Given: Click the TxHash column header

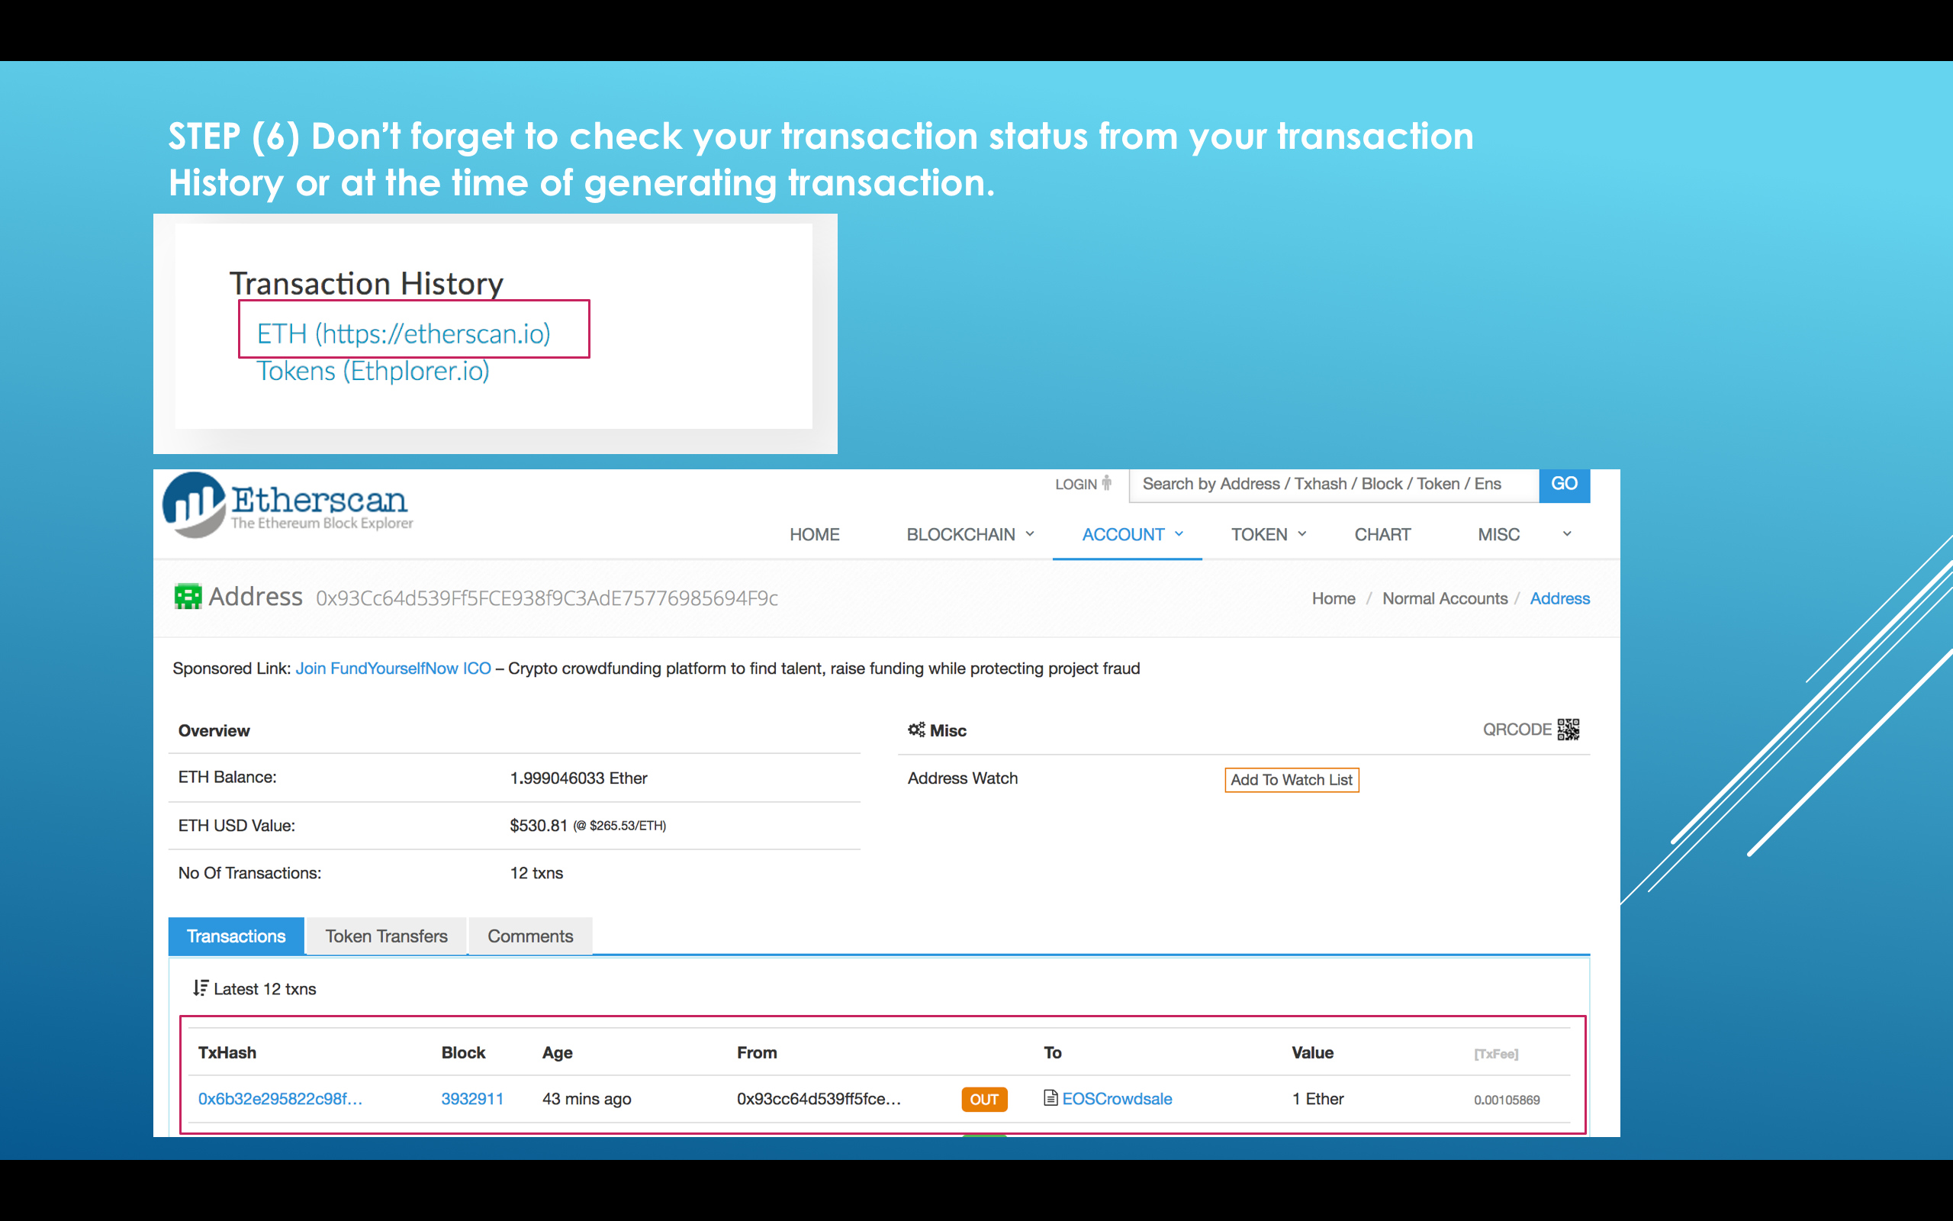Looking at the screenshot, I should (227, 1052).
